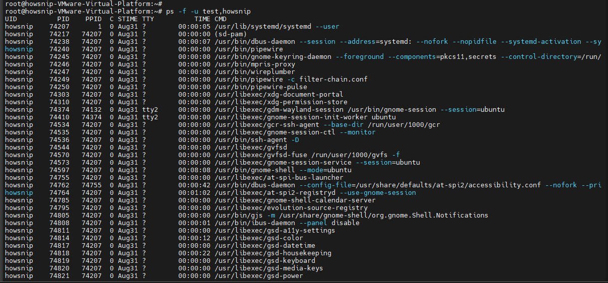Click the PPID column header
This screenshot has height=283, width=608.
point(94,19)
